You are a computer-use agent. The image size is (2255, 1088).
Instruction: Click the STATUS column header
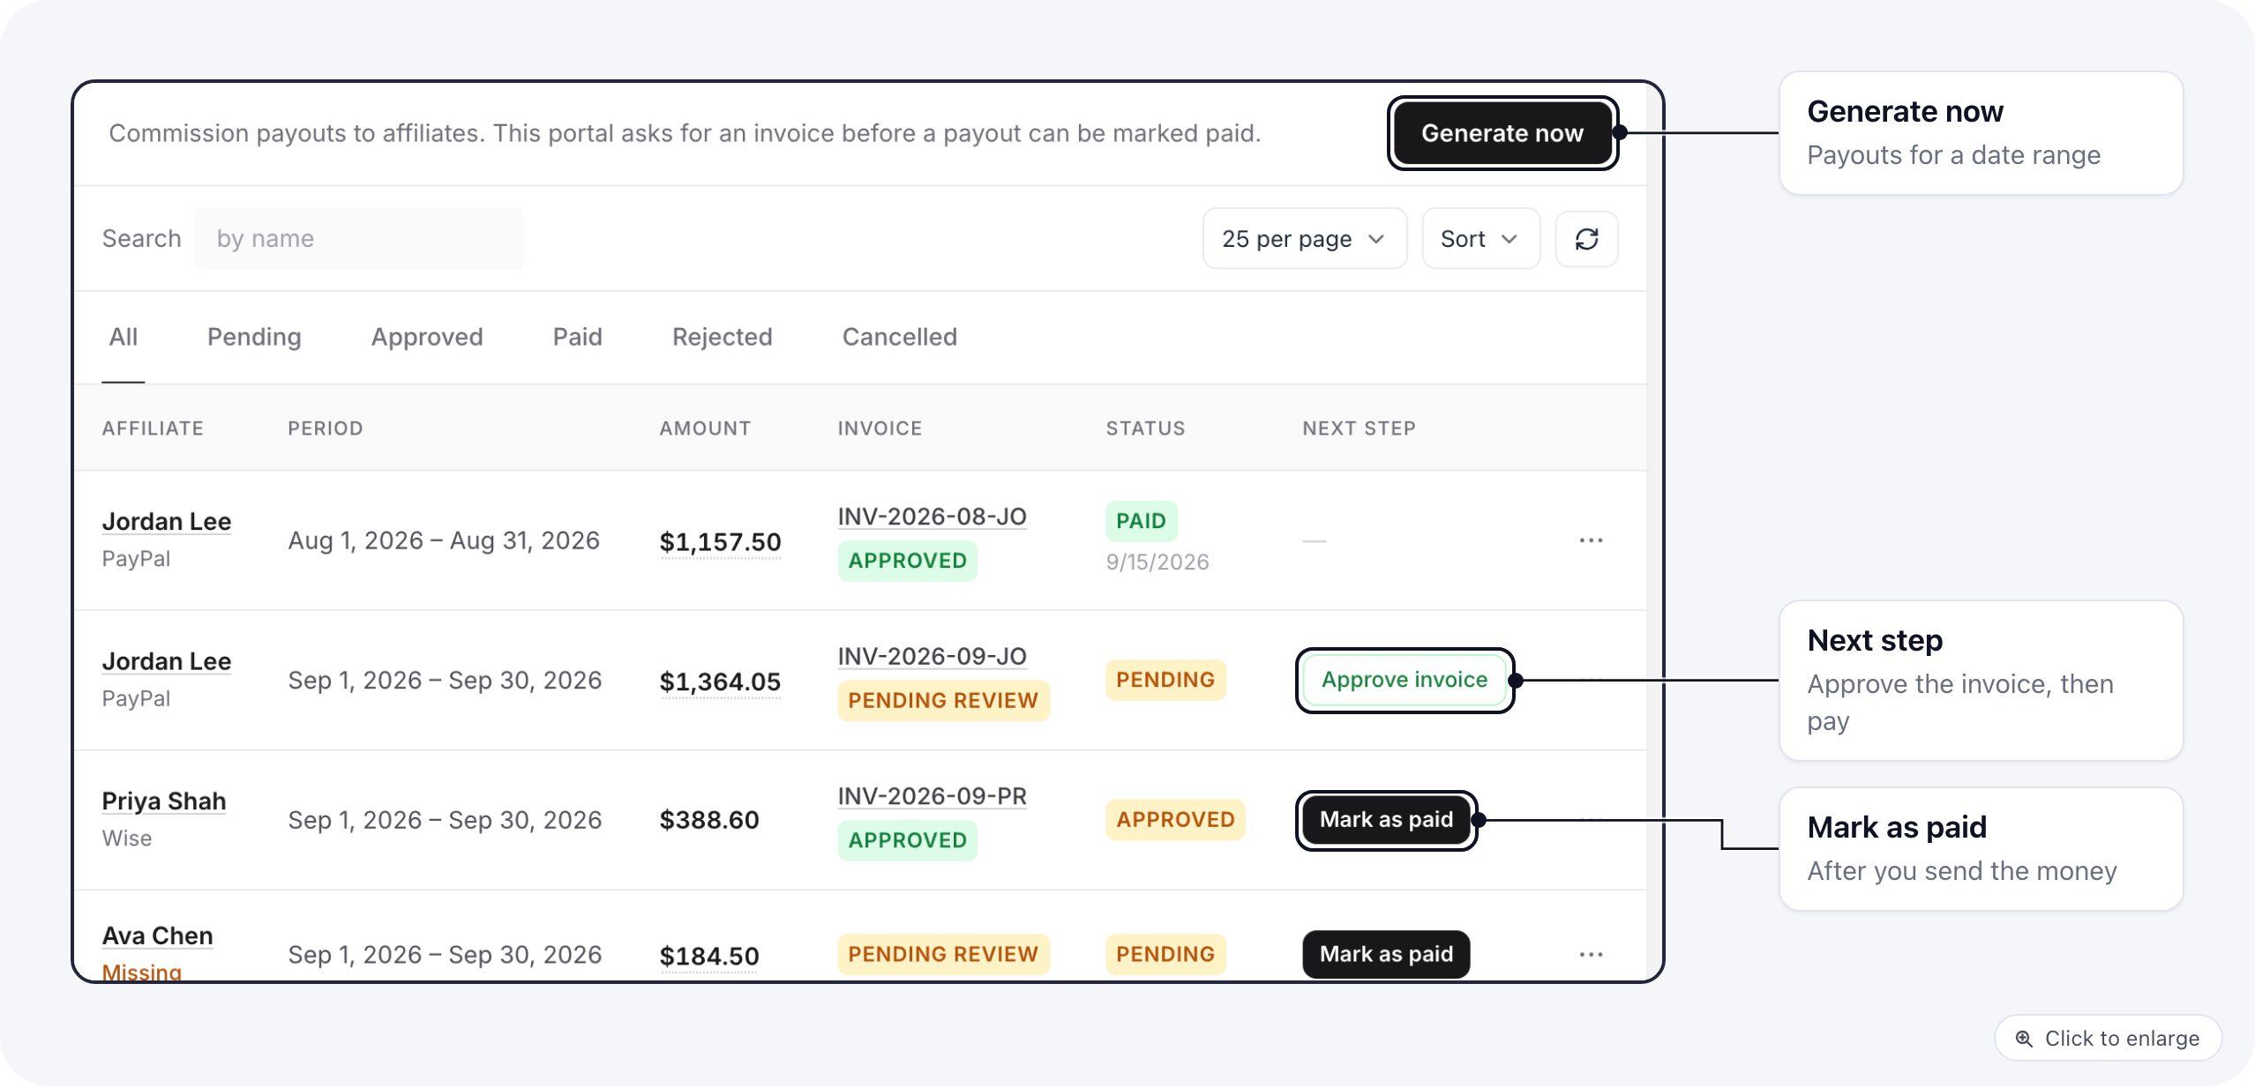tap(1145, 428)
